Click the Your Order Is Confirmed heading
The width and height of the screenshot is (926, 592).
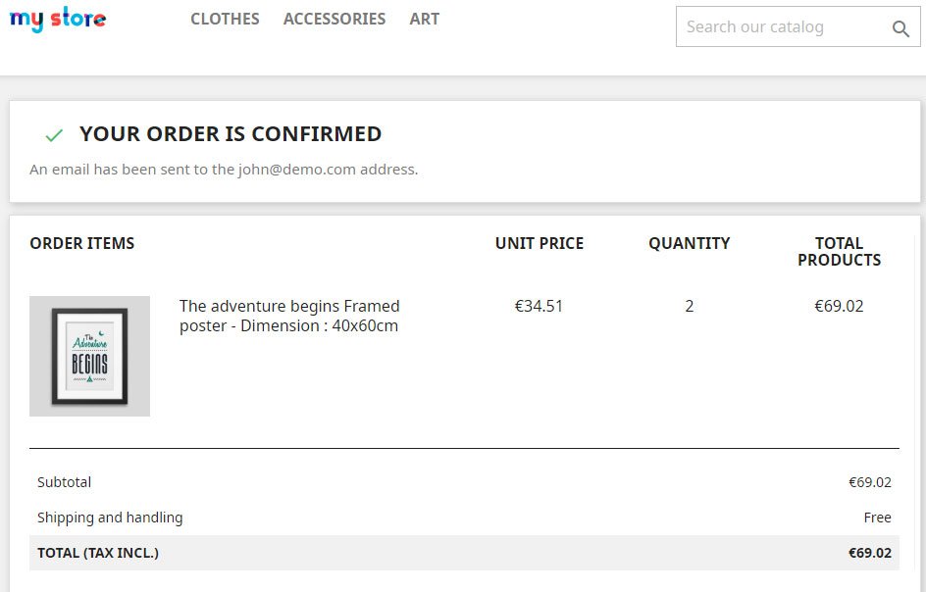coord(231,134)
